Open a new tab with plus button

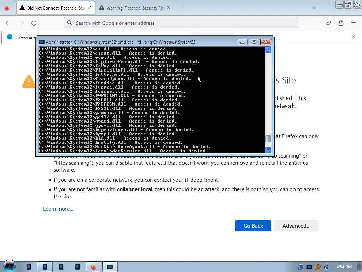click(182, 8)
